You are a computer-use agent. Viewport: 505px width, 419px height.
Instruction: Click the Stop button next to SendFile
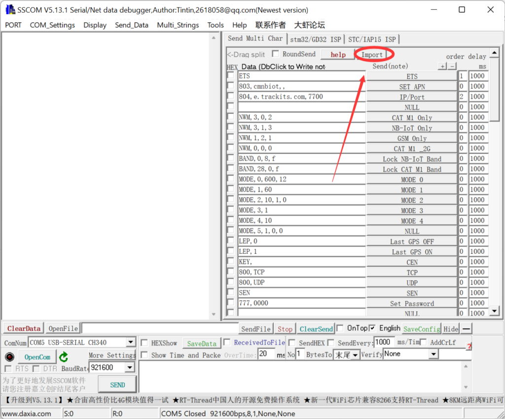tap(285, 328)
